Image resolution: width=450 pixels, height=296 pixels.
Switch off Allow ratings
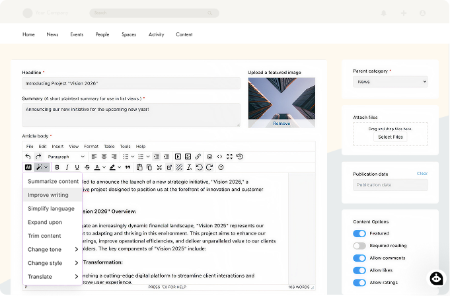coord(359,283)
